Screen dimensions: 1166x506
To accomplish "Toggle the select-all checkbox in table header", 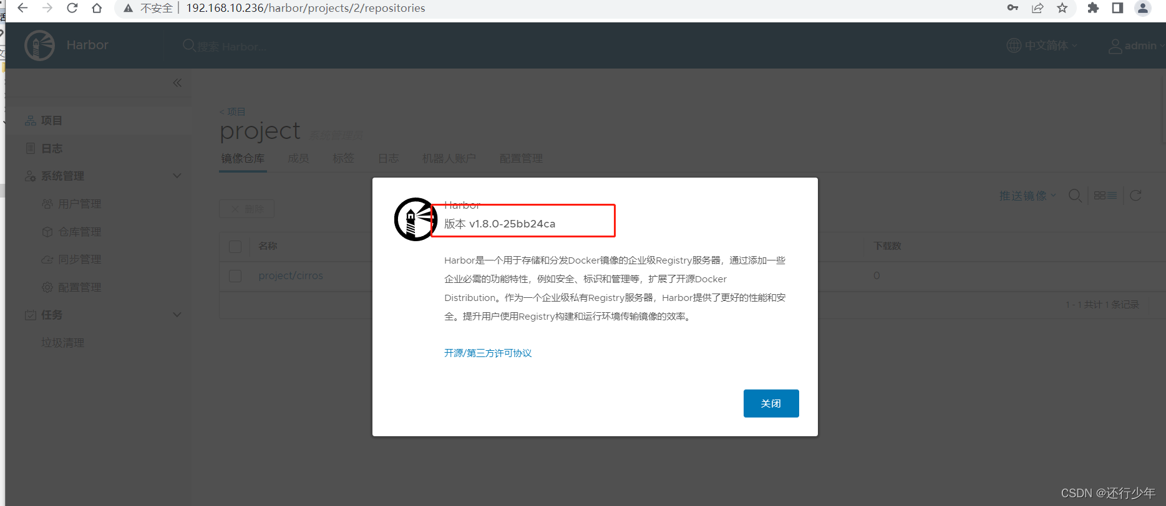I will [x=235, y=247].
